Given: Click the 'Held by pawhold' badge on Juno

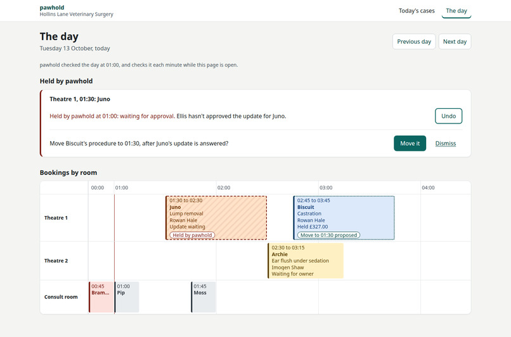Looking at the screenshot, I should (x=192, y=235).
